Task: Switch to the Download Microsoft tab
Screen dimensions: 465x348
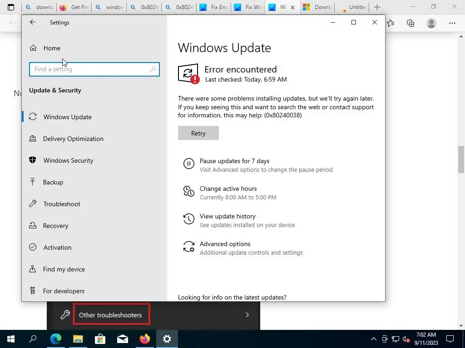Action: (317, 7)
